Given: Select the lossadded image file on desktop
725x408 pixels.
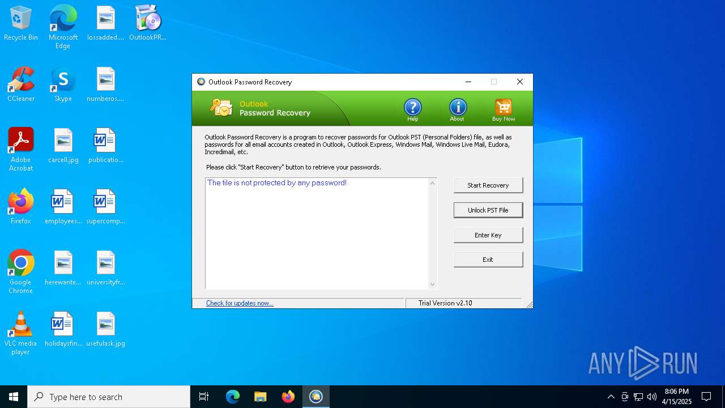Looking at the screenshot, I should 105,24.
